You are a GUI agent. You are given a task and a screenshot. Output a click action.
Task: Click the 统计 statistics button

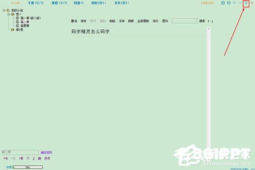155,21
